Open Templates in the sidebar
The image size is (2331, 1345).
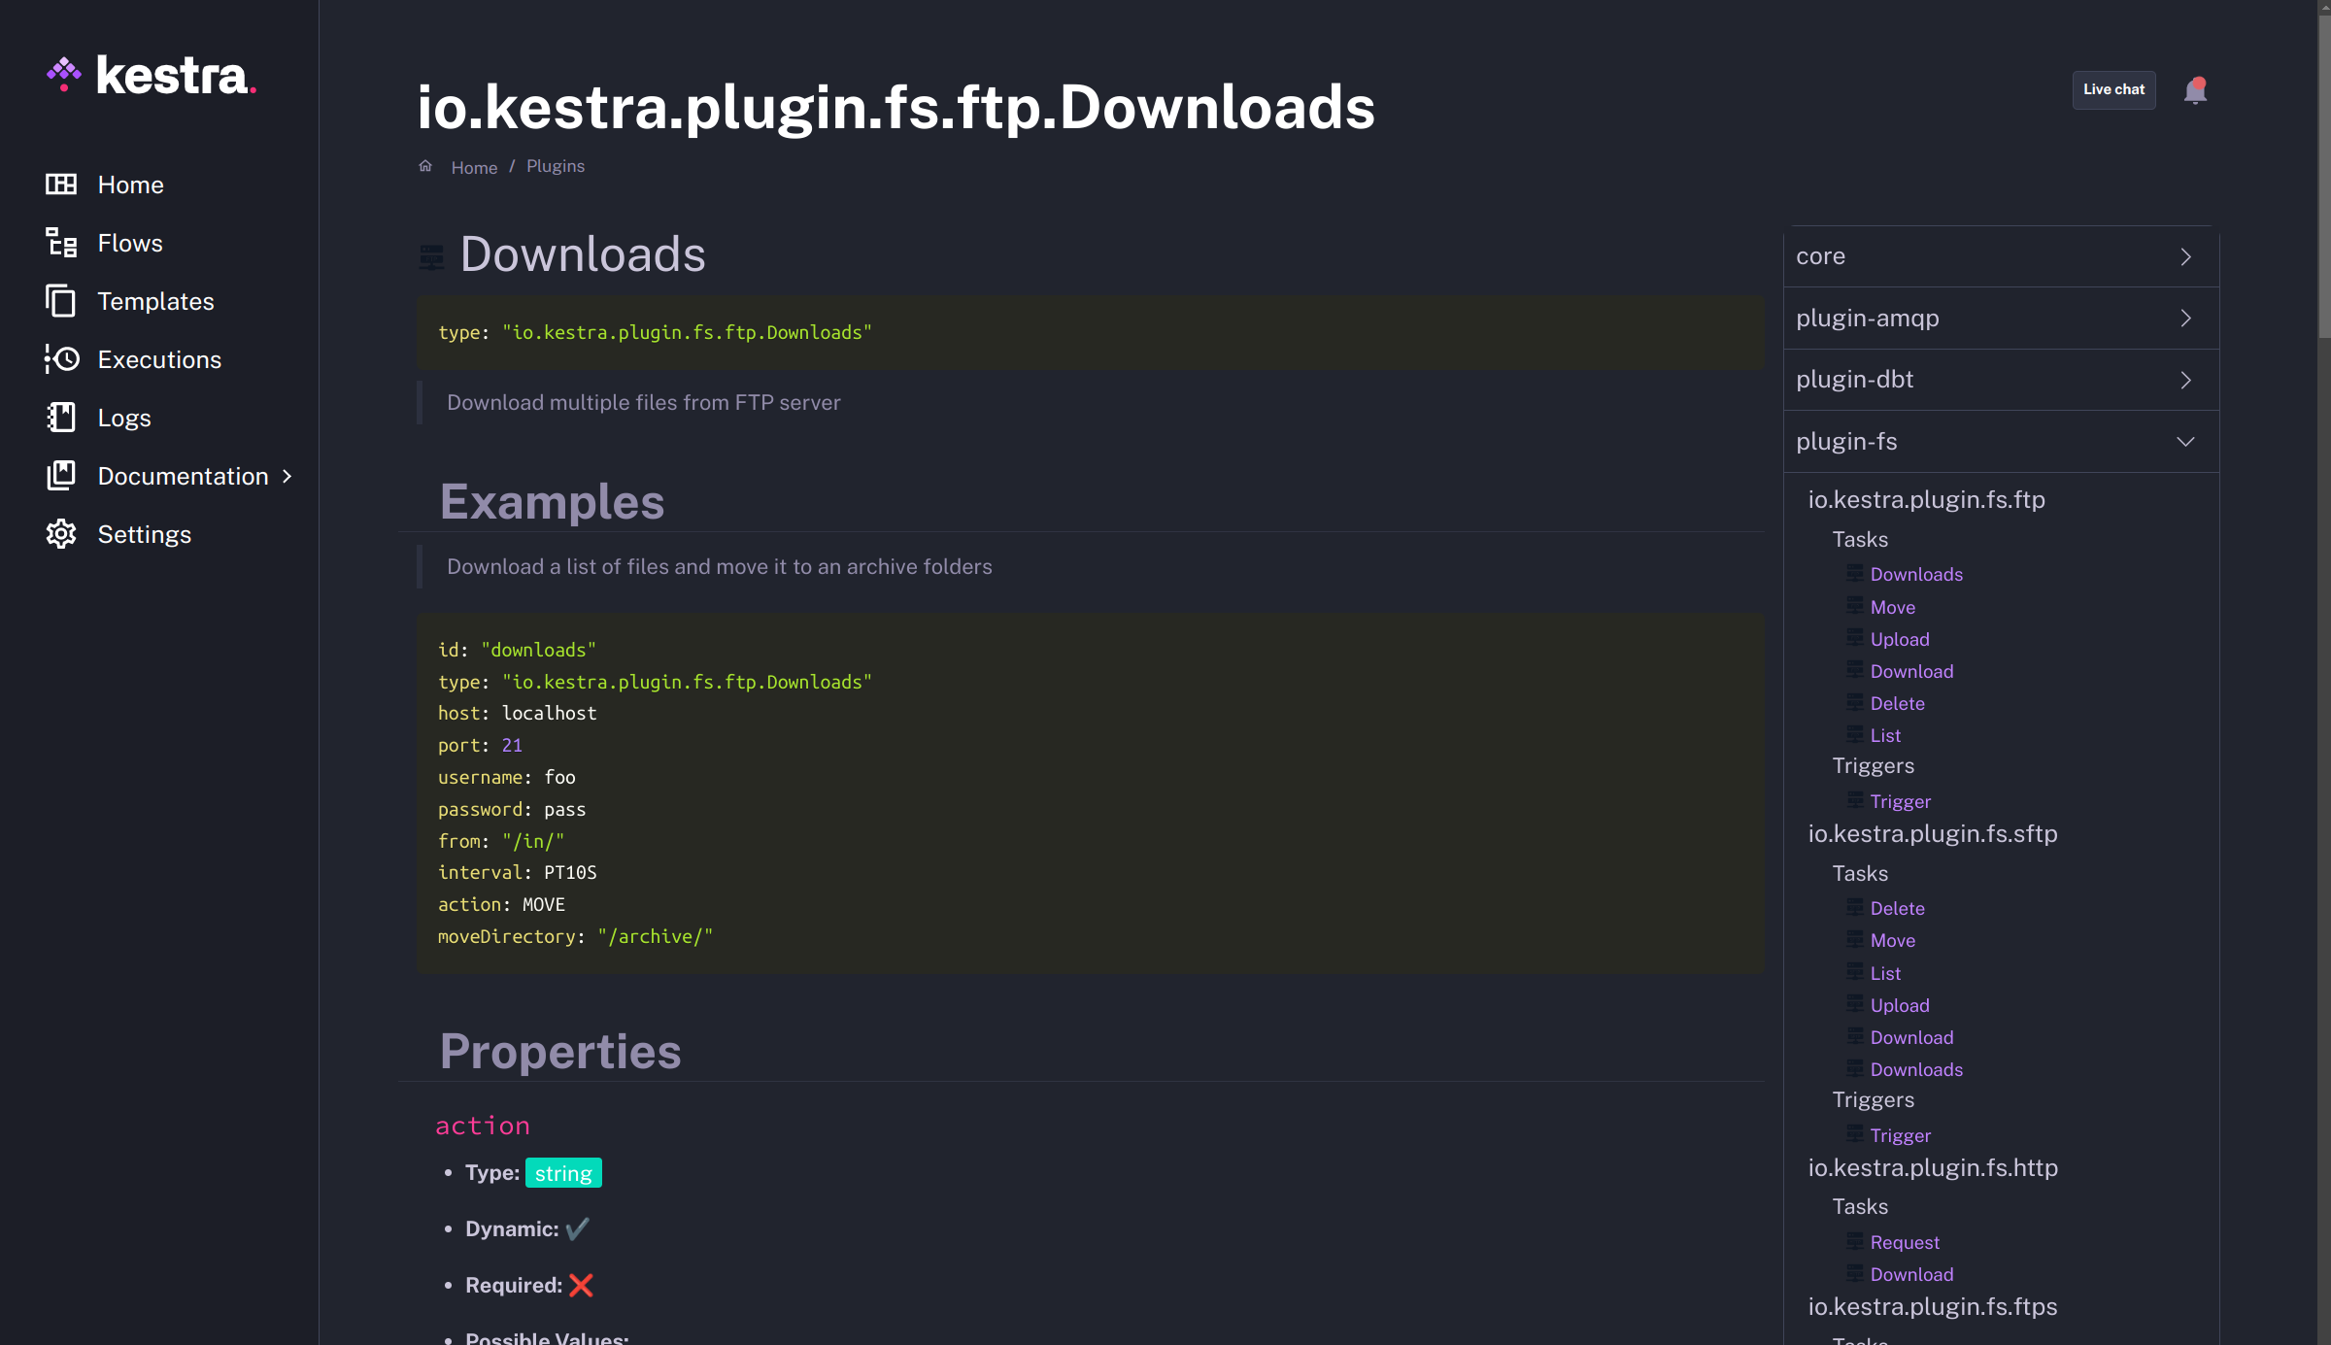[x=155, y=301]
